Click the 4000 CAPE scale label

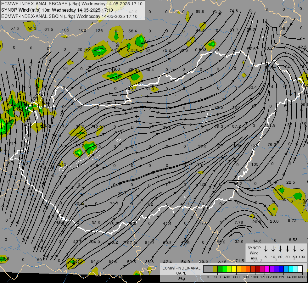click(293, 277)
